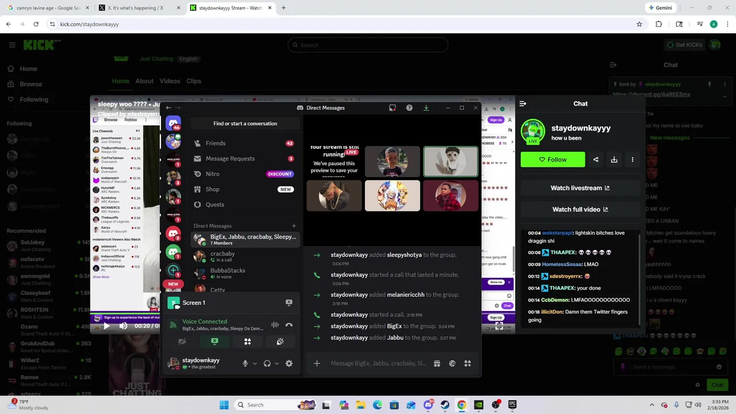
Task: Open Chrome extensions puzzle icon
Action: point(659,24)
